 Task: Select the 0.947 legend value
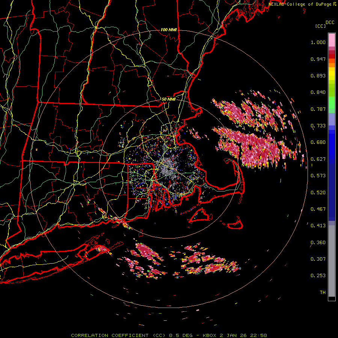pyautogui.click(x=318, y=59)
